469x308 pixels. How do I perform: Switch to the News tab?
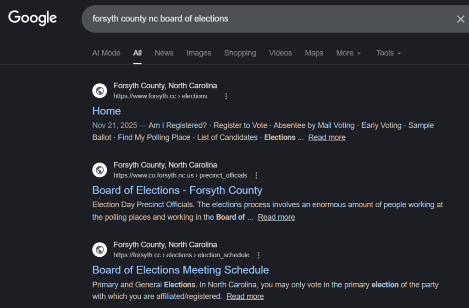(164, 53)
